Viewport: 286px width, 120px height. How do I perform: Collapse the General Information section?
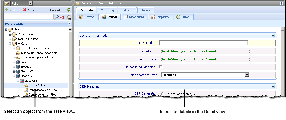273,36
